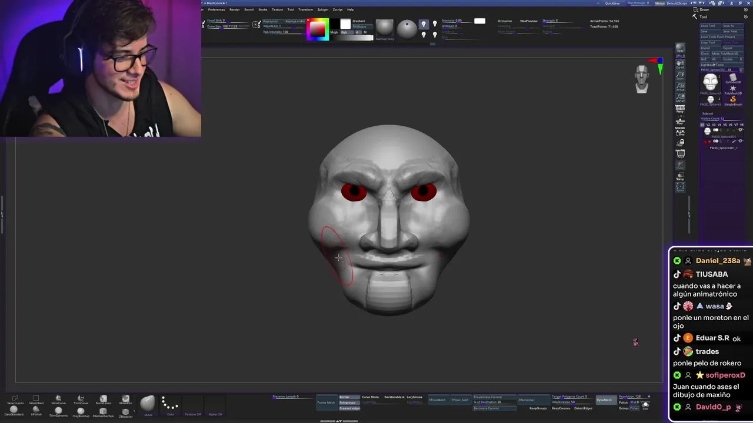Select the DamStandard brush
Screen dimensions: 753x423
(14, 411)
